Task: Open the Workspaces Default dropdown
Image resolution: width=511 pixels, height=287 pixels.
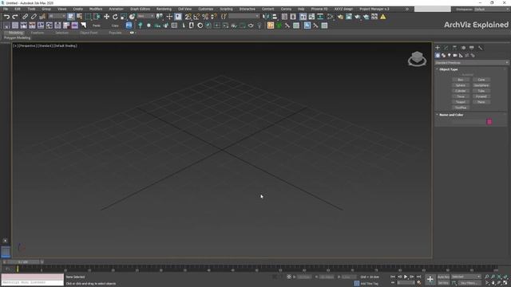Action: [492, 10]
